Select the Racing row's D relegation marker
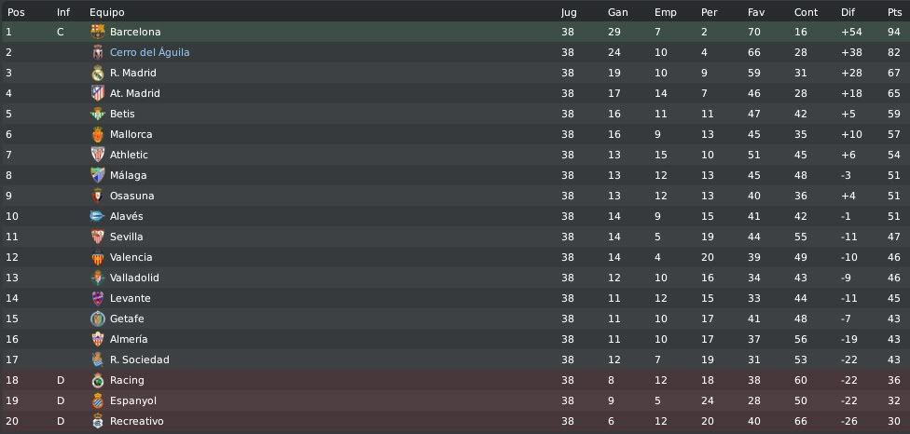 pos(61,380)
